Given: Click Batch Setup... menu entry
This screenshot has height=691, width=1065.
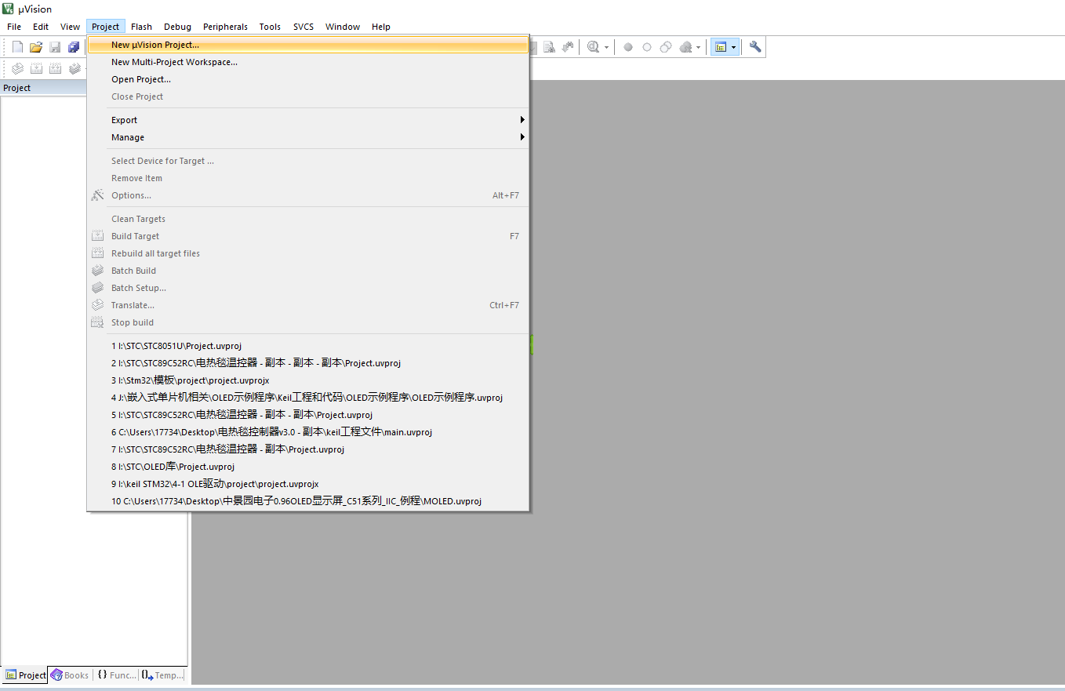Looking at the screenshot, I should click(308, 288).
